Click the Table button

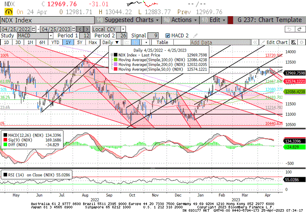pos(162,42)
